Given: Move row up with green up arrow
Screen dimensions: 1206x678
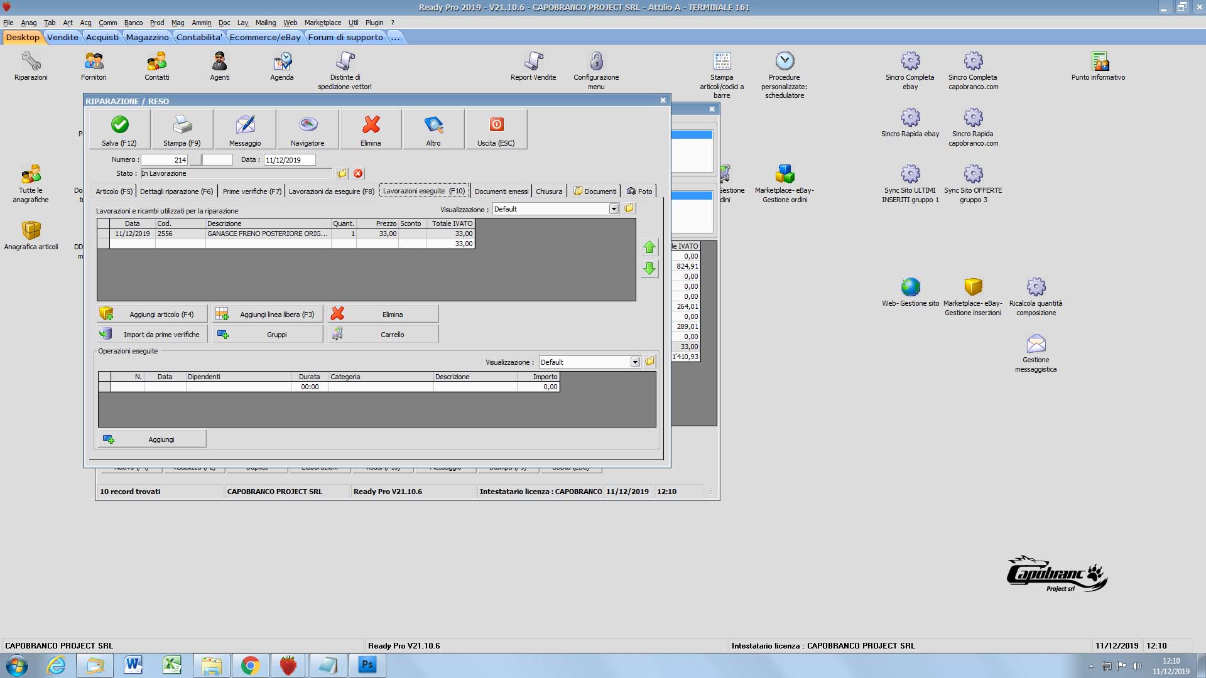Looking at the screenshot, I should tap(649, 247).
